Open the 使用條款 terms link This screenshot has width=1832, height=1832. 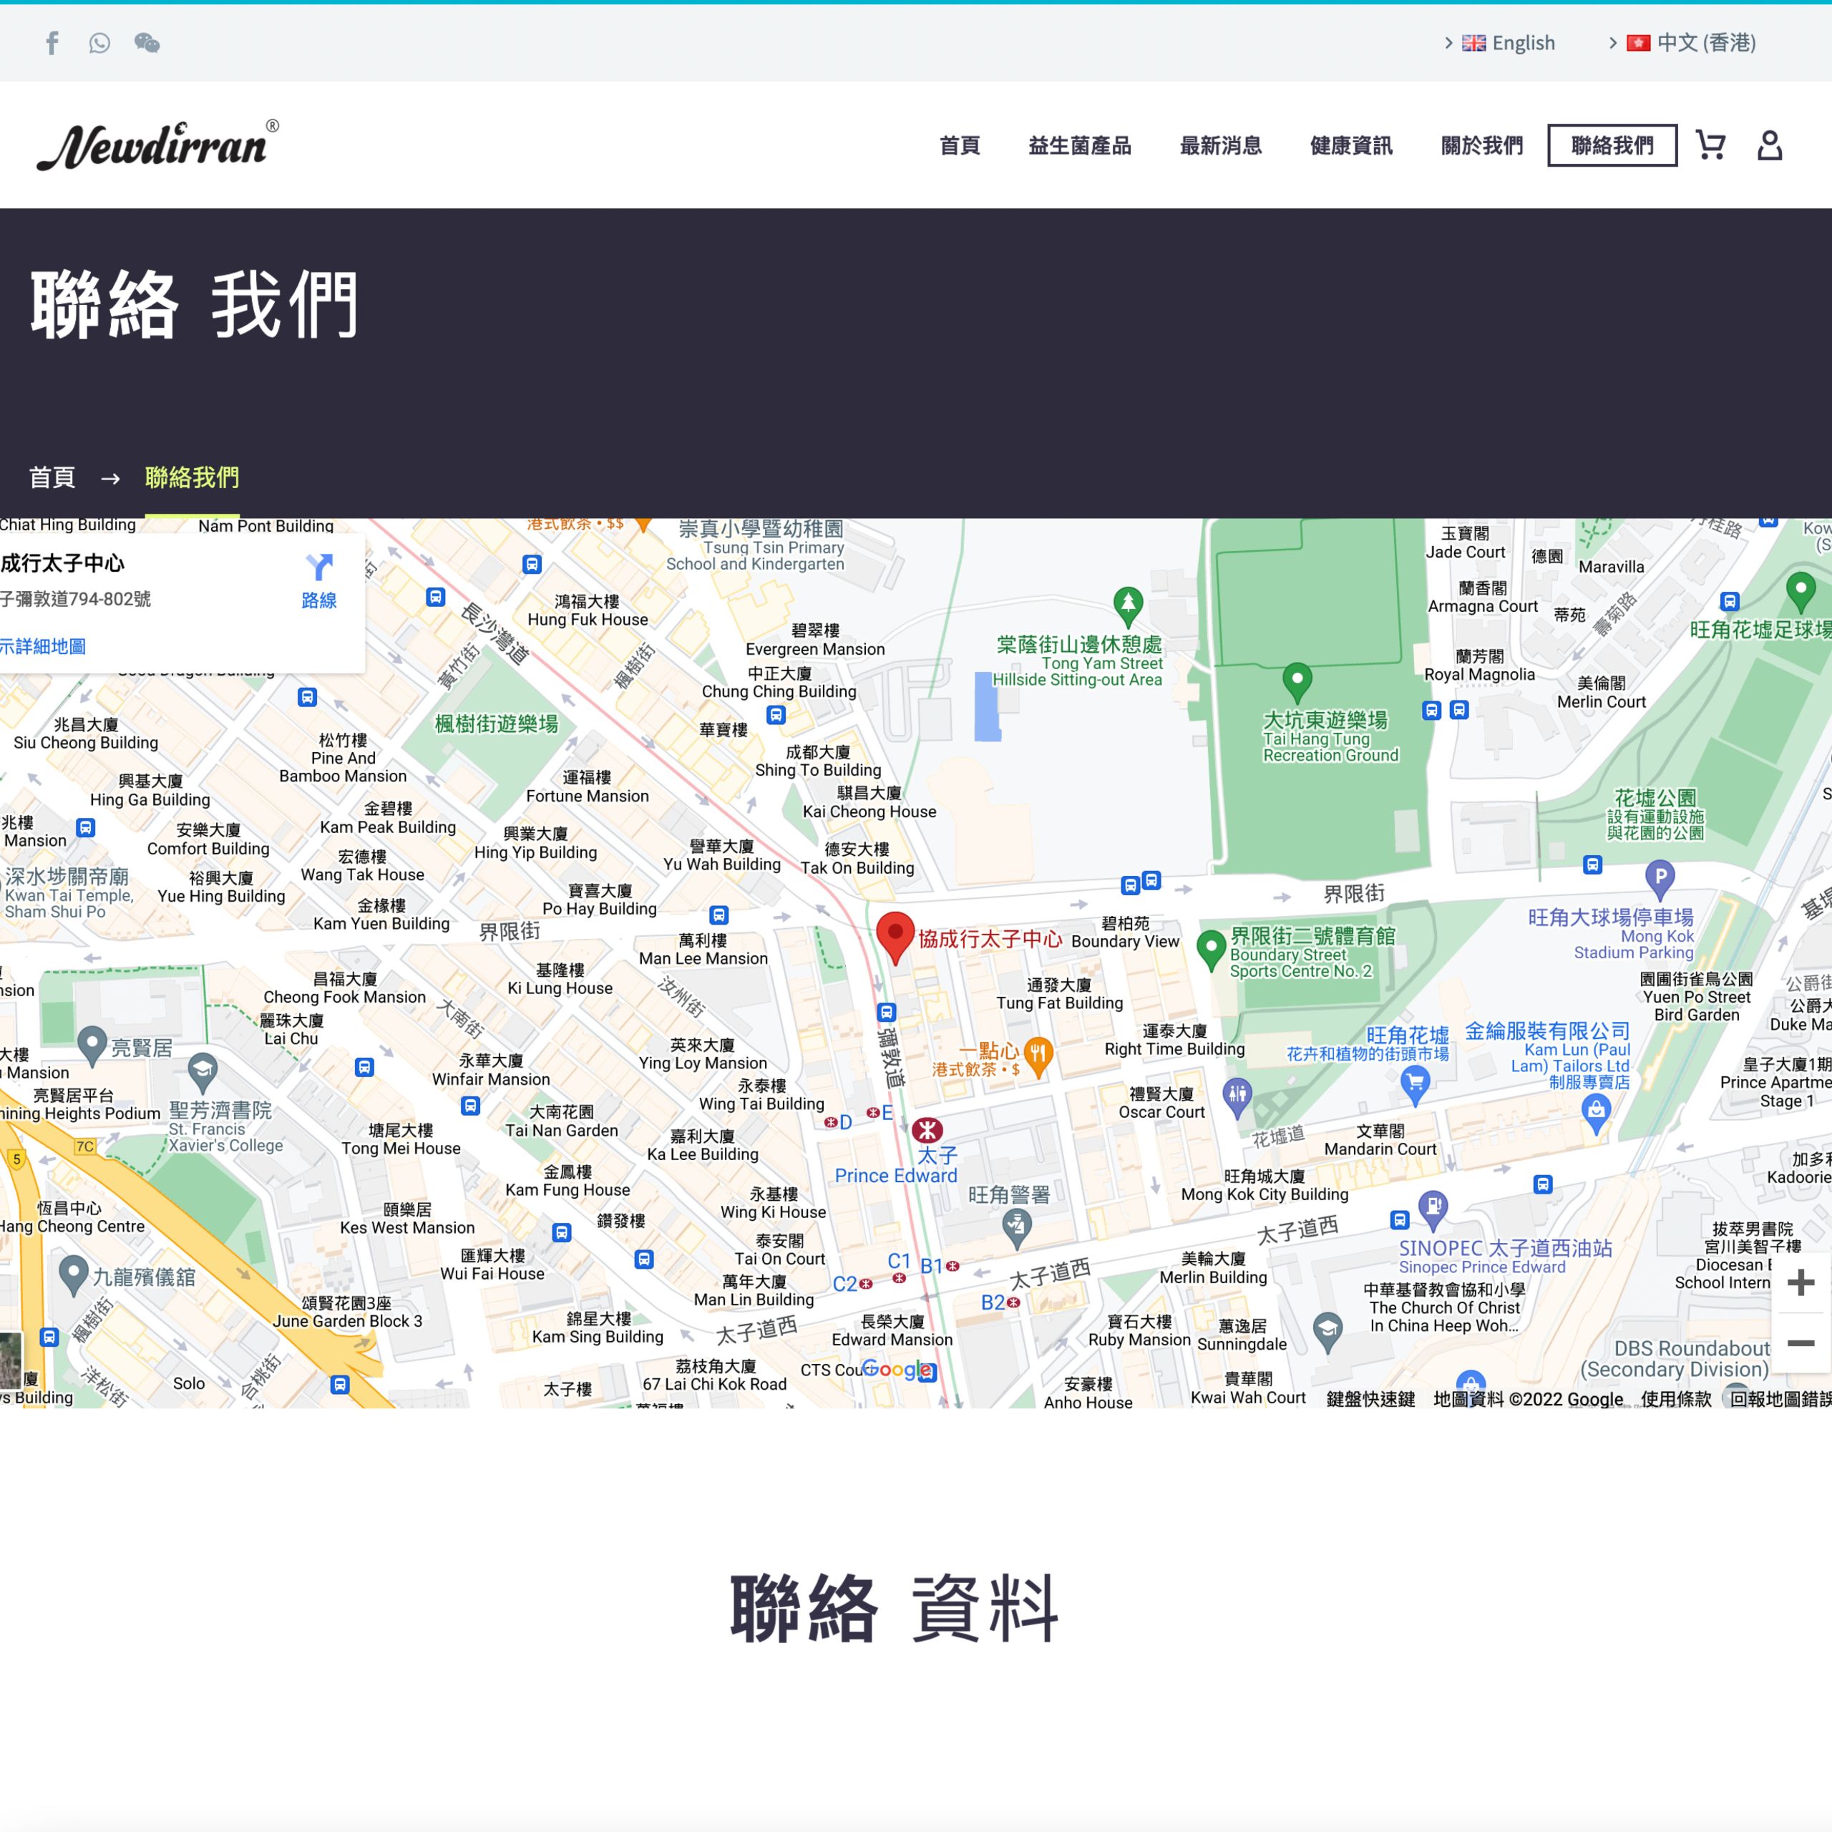[1675, 1398]
